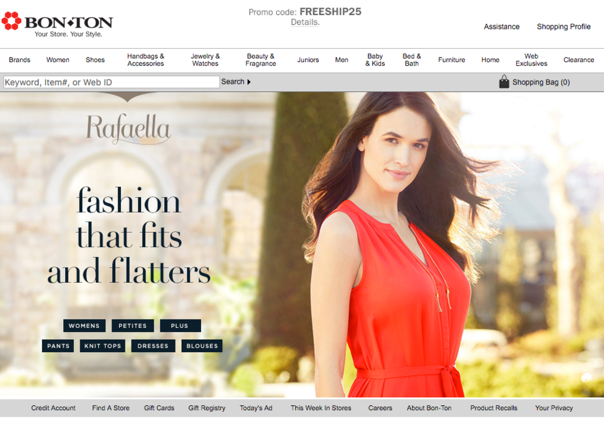Open Web Exclusives menu

coord(531,59)
